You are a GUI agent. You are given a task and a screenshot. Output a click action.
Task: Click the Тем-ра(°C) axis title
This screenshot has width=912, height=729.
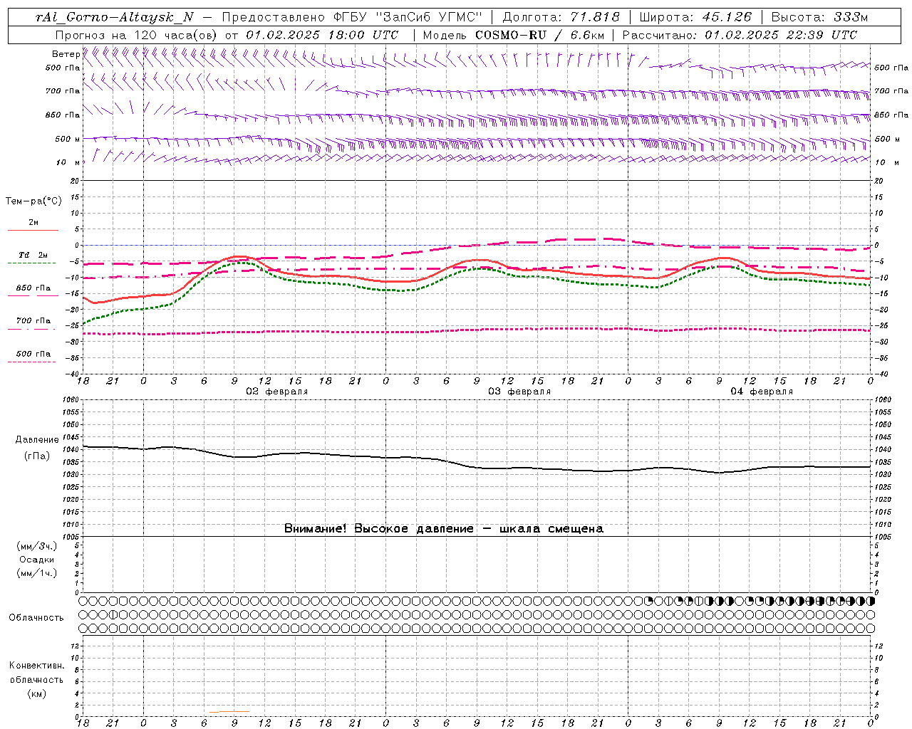point(33,201)
